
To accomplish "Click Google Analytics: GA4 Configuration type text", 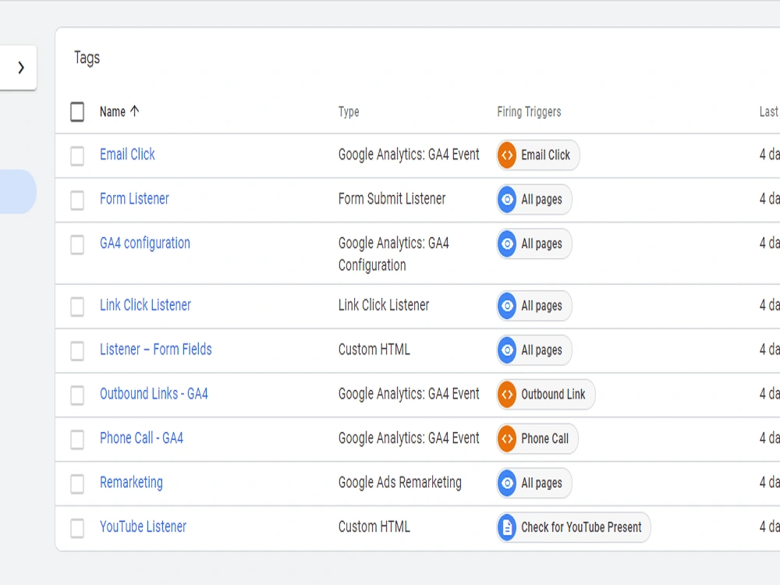I will [x=393, y=253].
